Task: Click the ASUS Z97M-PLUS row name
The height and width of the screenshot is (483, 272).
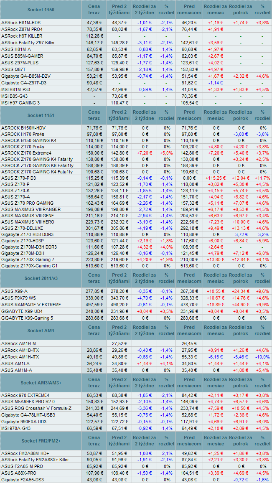Action: (x=20, y=63)
